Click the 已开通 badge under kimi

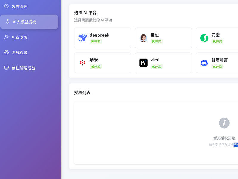tap(156, 66)
